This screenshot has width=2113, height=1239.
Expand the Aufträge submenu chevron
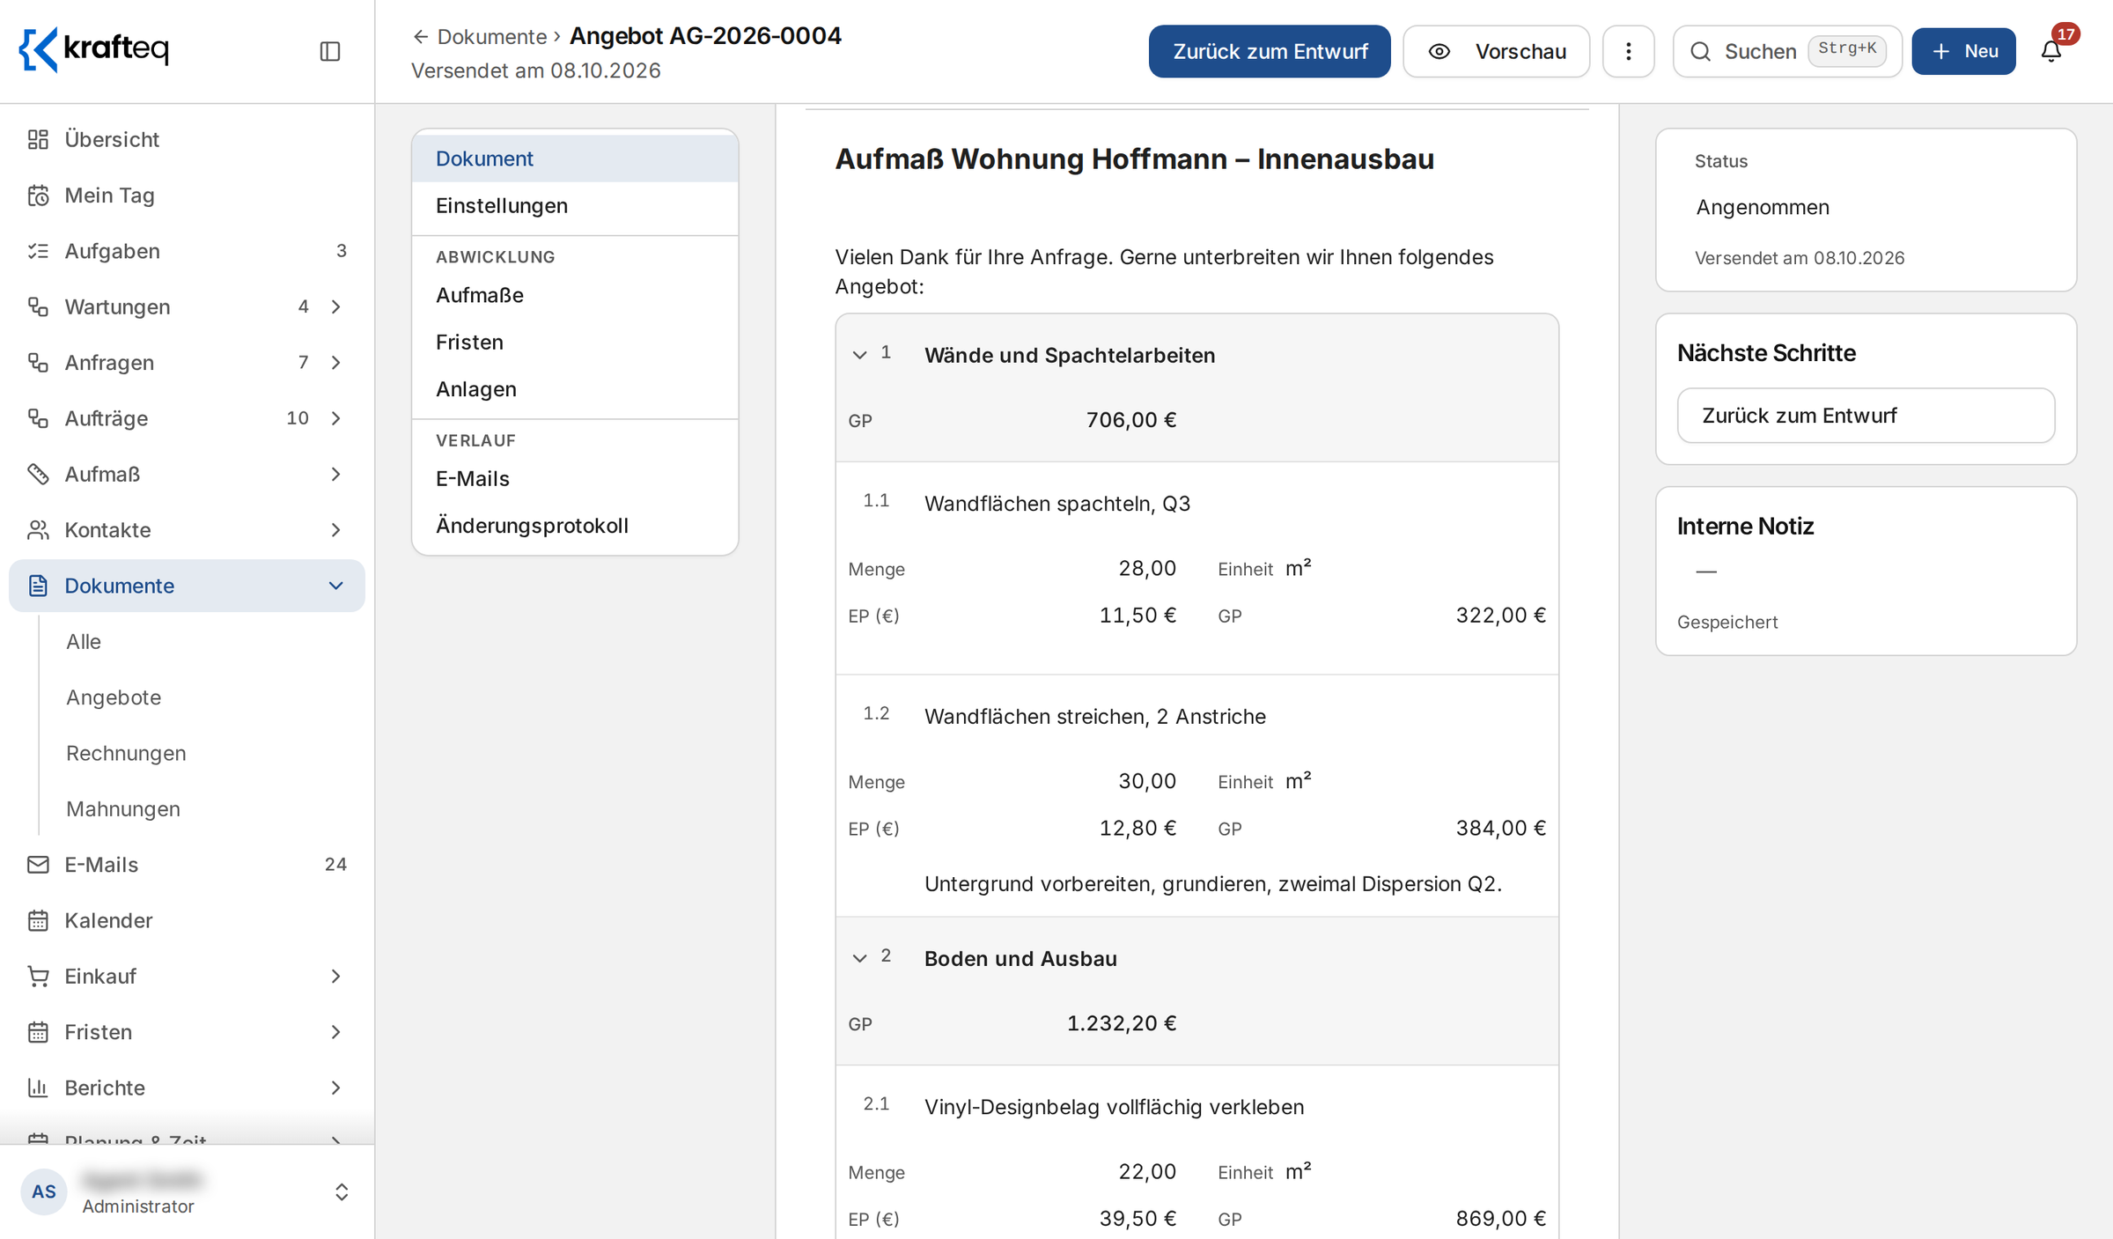(335, 418)
